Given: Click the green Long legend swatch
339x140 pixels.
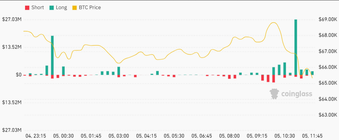Looking at the screenshot, I should [52, 7].
